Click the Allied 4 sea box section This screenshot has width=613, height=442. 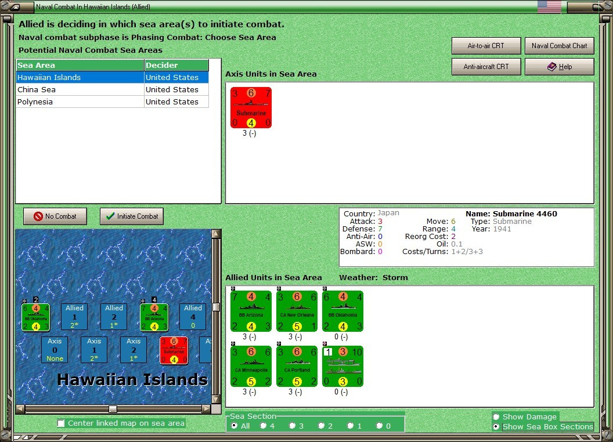coord(193,317)
